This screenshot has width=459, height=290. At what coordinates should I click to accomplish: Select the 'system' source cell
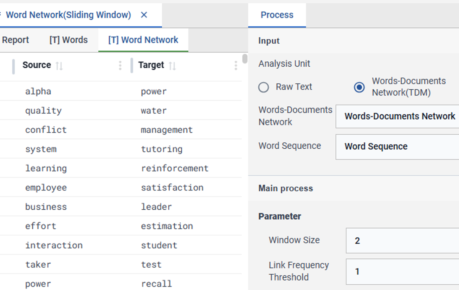click(x=41, y=149)
